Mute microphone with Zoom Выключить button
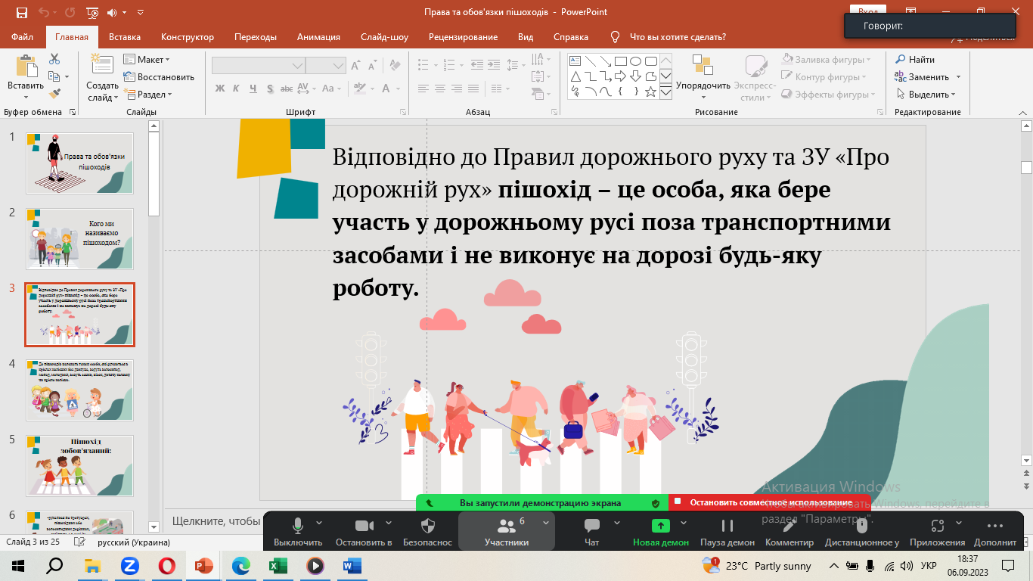 (298, 531)
